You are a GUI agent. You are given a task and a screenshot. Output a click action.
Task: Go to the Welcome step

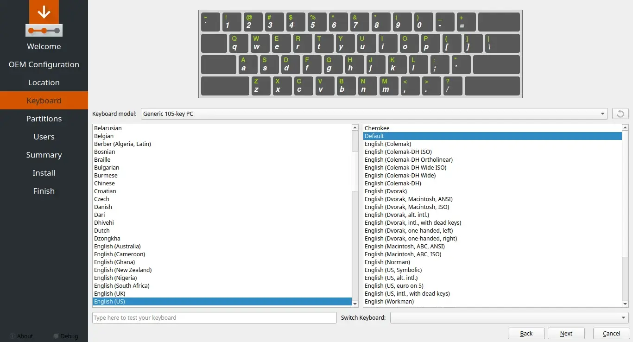coord(44,46)
